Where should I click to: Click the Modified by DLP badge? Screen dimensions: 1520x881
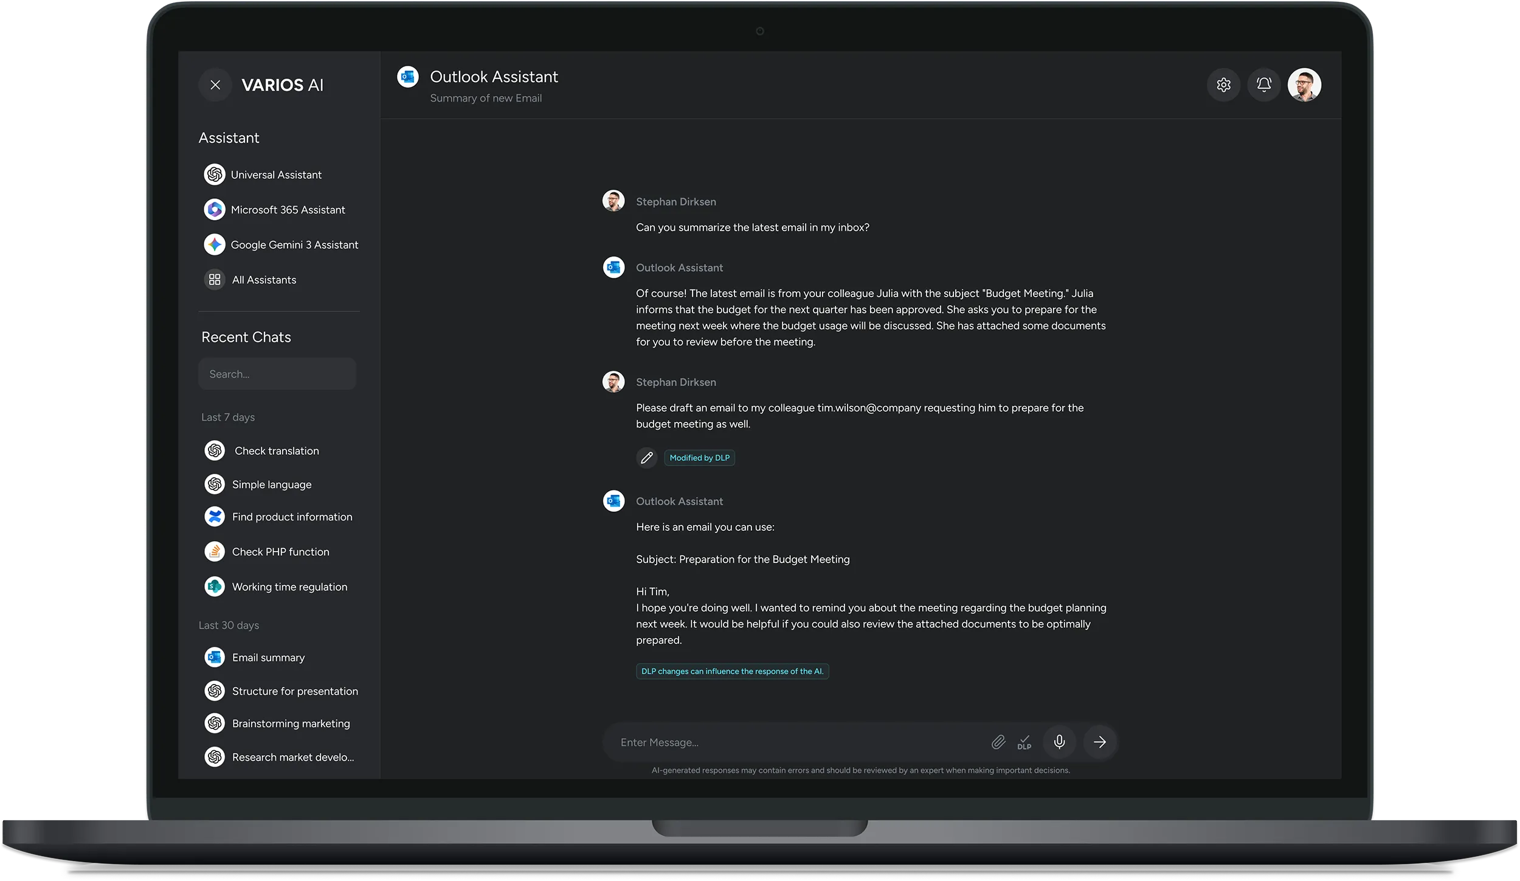[x=699, y=458]
